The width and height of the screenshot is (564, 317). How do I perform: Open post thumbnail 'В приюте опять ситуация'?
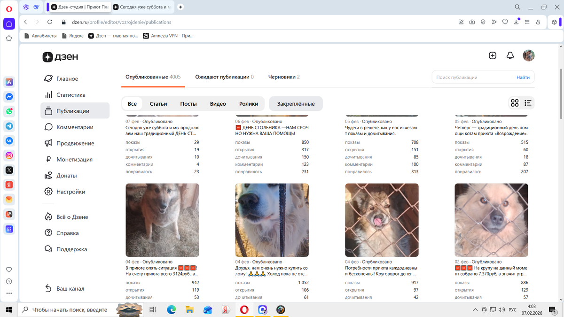[162, 220]
